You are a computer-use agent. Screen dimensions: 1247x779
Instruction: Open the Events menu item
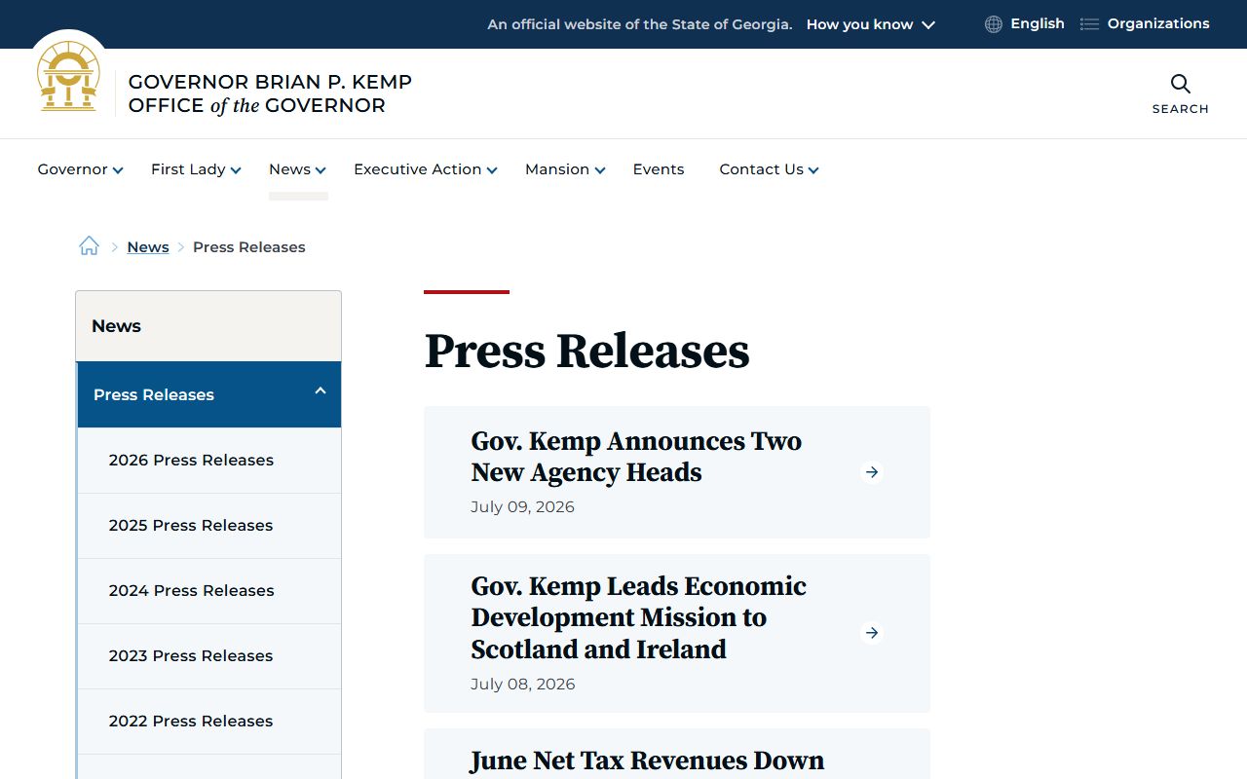point(659,169)
